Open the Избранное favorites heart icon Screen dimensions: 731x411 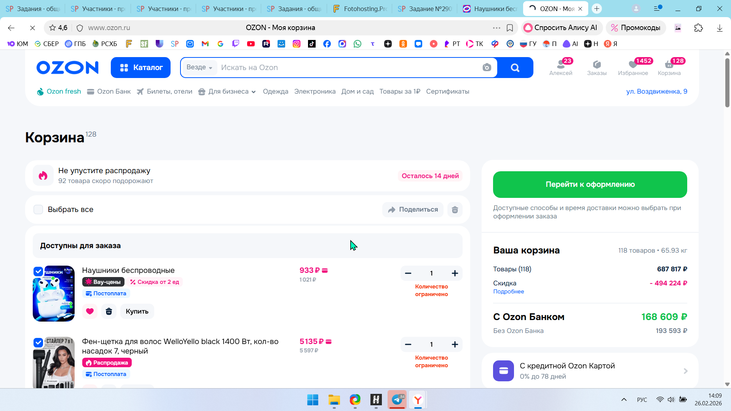tap(633, 65)
